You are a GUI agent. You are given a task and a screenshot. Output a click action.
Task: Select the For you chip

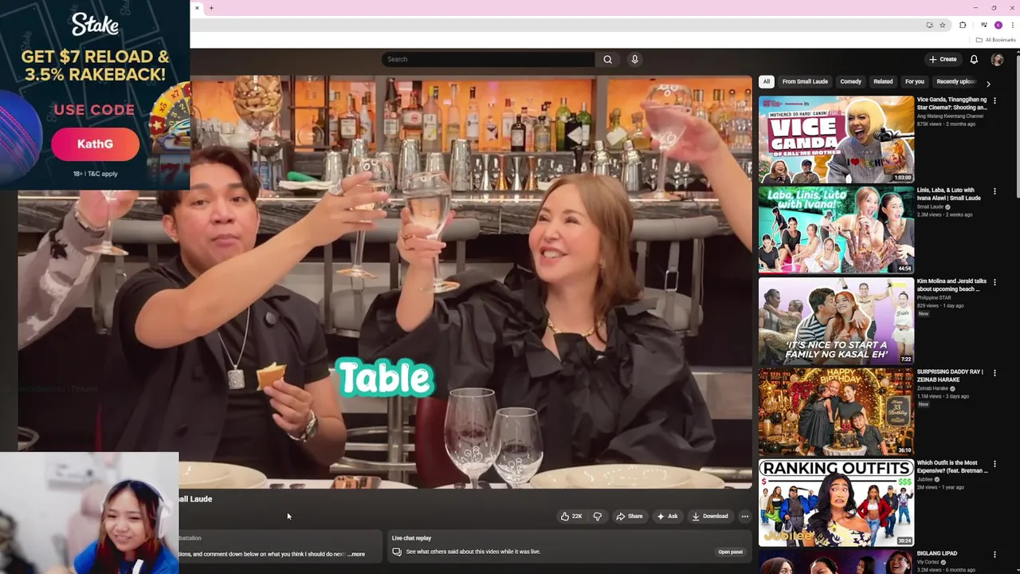915,81
